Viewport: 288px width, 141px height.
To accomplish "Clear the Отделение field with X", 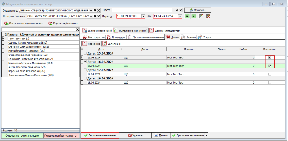I will point(99,10).
